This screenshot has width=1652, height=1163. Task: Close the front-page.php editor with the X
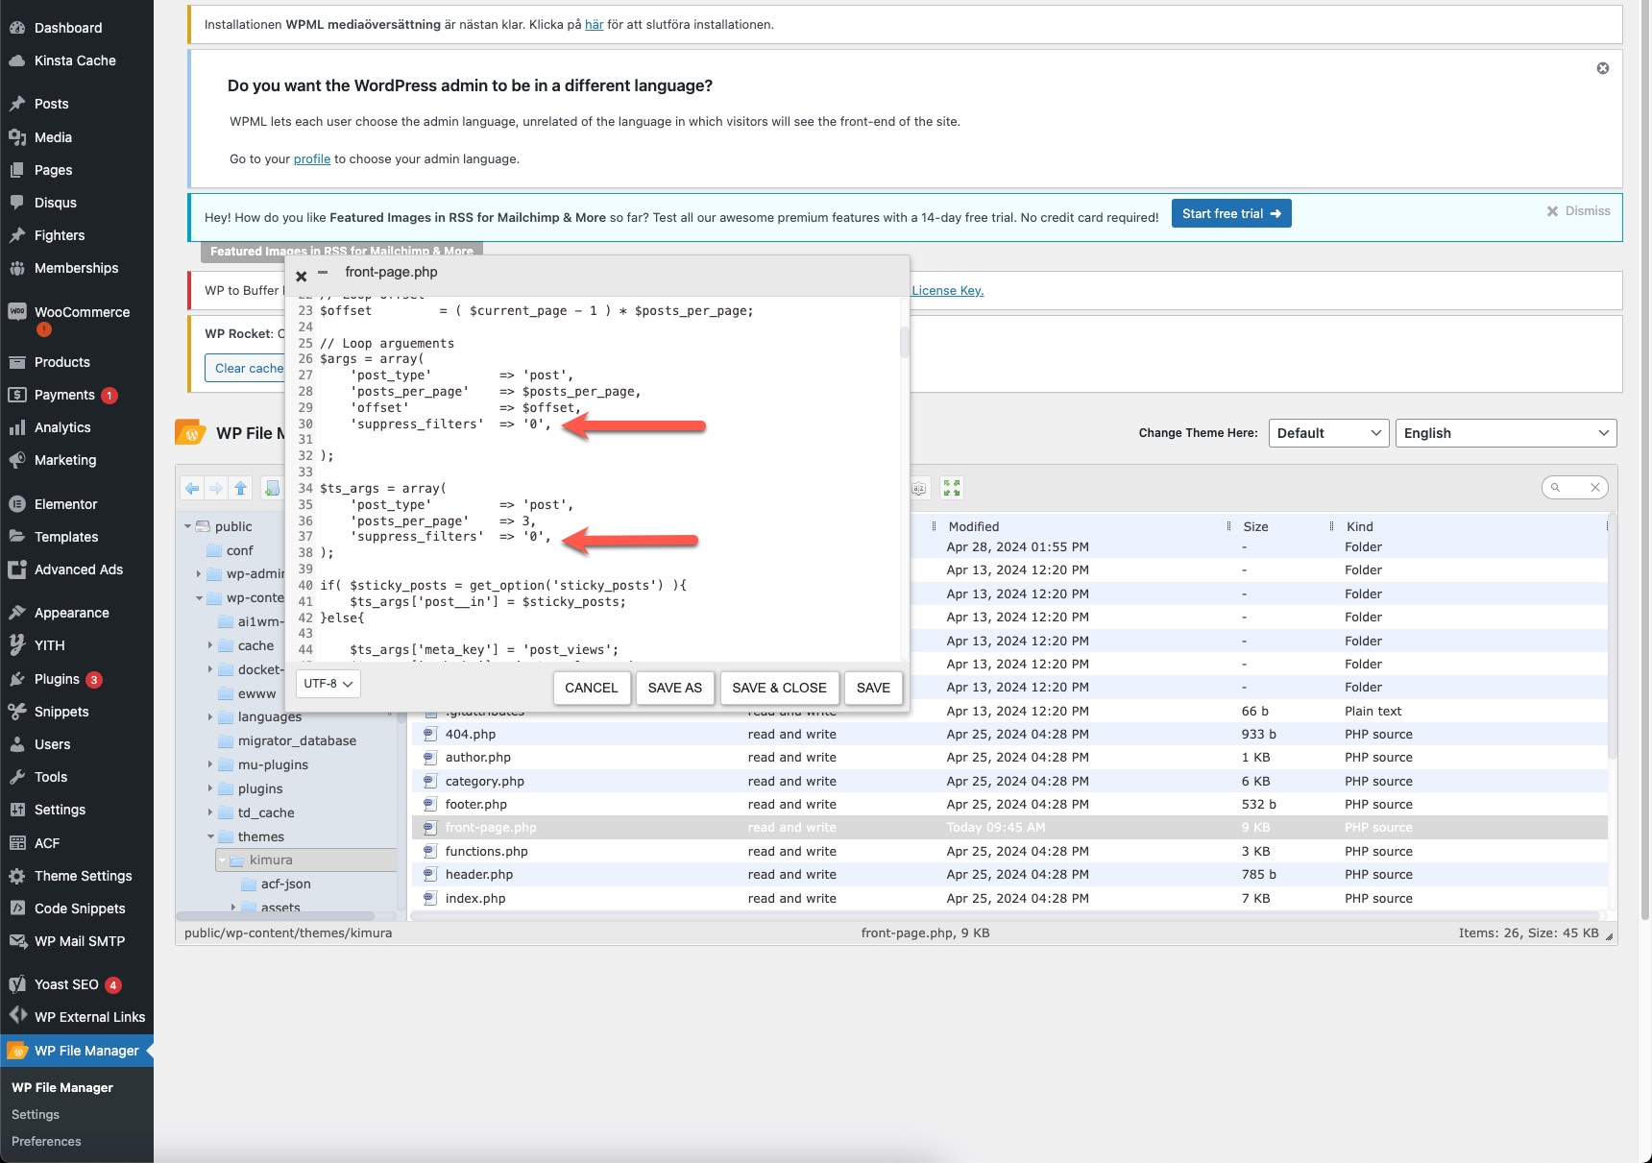pyautogui.click(x=302, y=277)
